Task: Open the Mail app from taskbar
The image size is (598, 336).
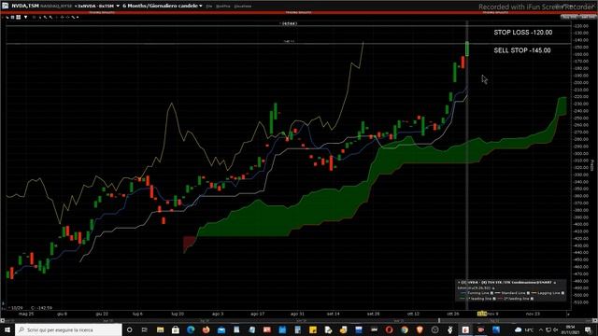Action: [221, 329]
